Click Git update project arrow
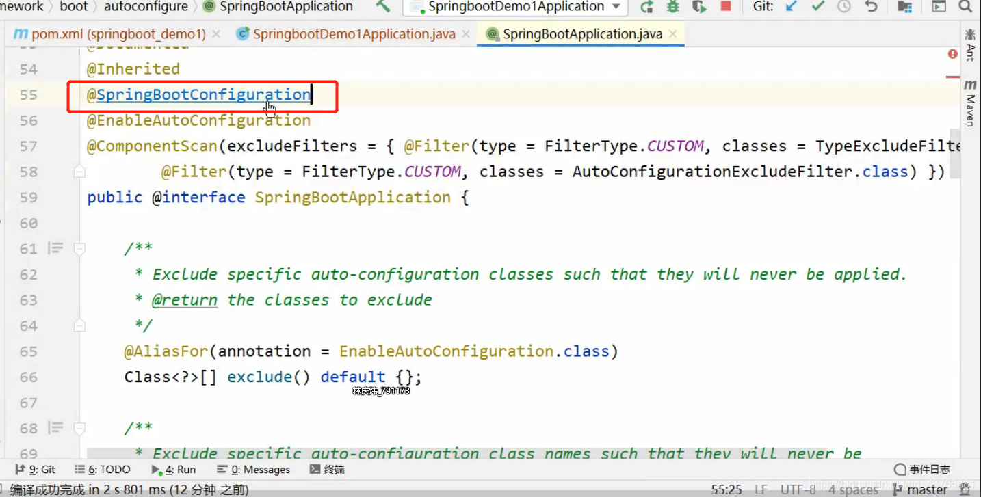 [792, 7]
